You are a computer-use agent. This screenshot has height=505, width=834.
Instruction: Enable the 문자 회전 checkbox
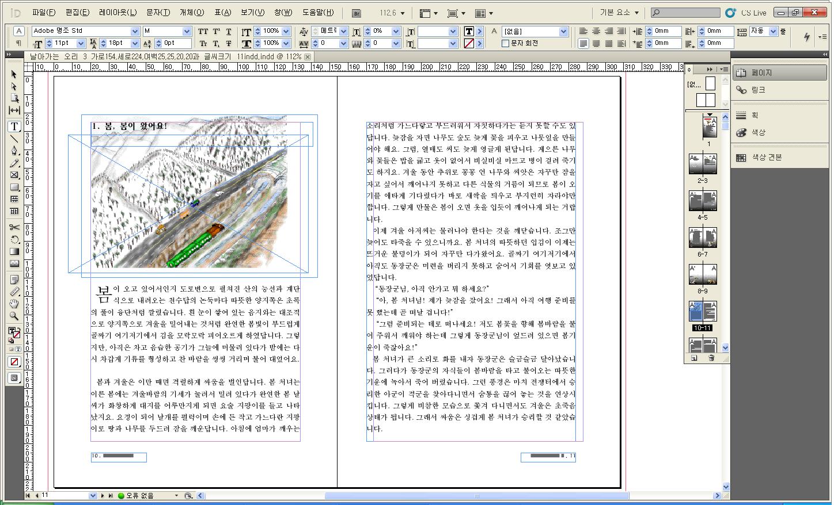tap(506, 43)
